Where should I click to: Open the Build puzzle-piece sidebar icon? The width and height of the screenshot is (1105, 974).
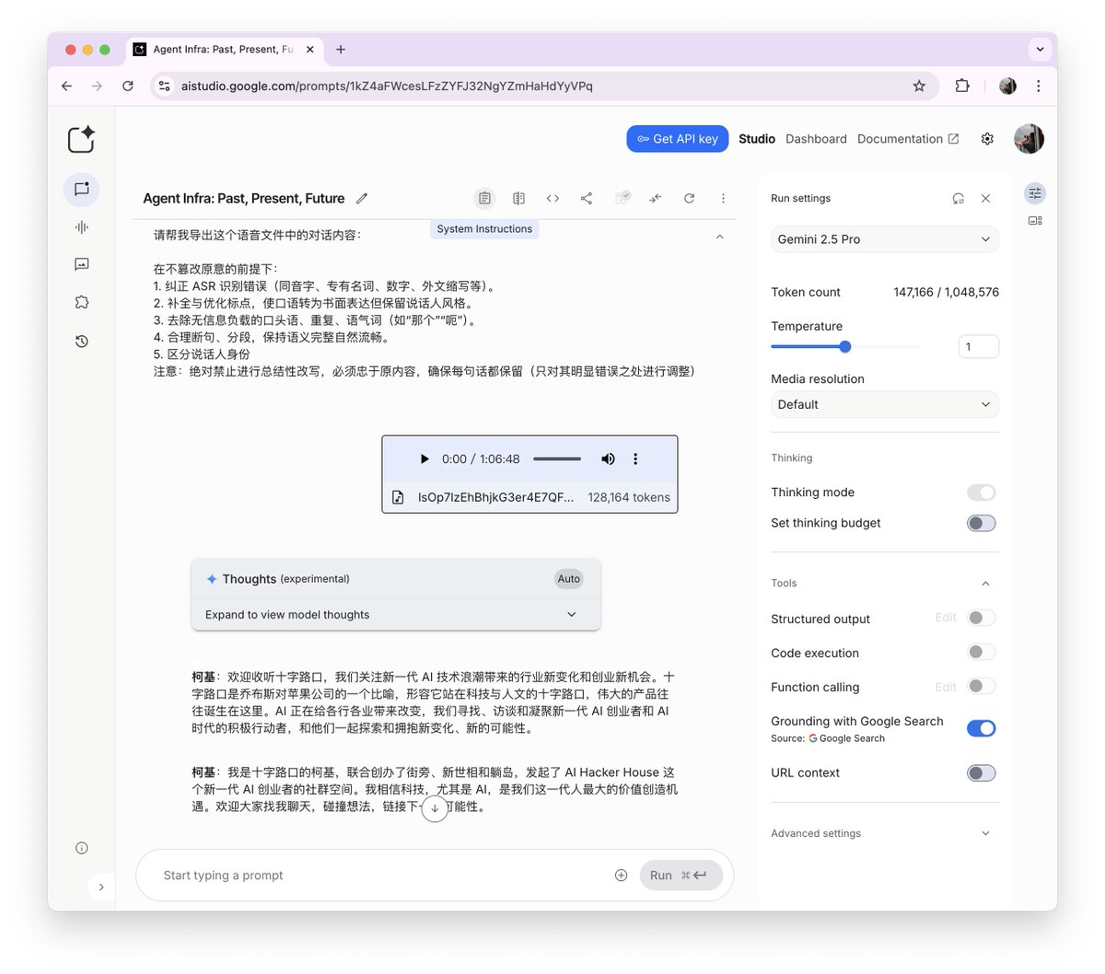tap(81, 302)
